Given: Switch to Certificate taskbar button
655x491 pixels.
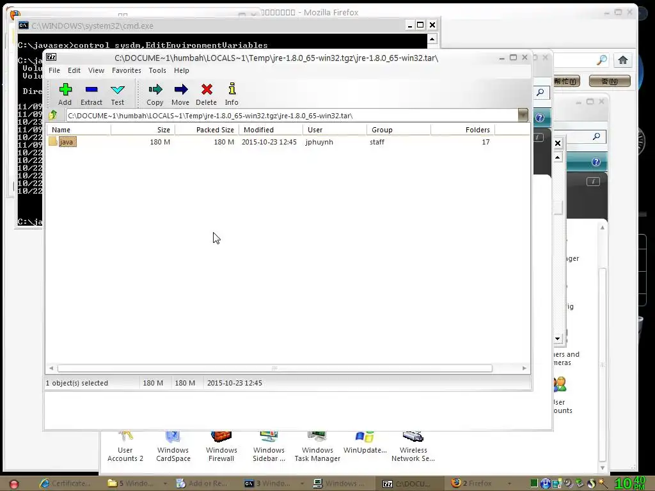Looking at the screenshot, I should tap(66, 483).
